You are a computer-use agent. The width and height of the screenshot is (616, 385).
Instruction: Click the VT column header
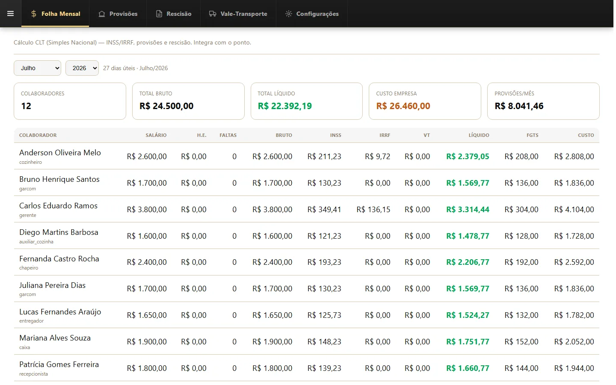(426, 135)
